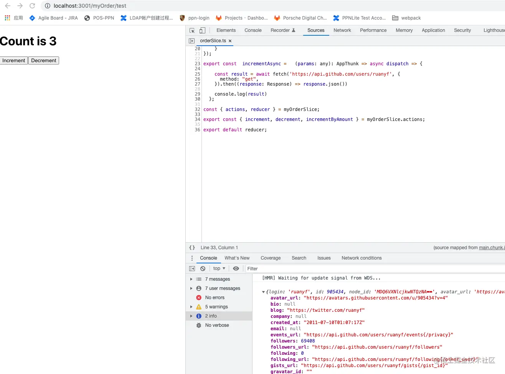Click the Decrement button
This screenshot has height=374, width=505.
coord(44,60)
